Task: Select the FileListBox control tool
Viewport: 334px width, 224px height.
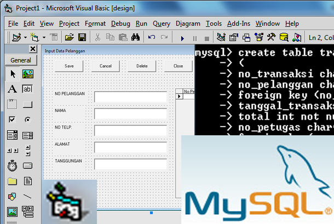Action: [x=28, y=181]
